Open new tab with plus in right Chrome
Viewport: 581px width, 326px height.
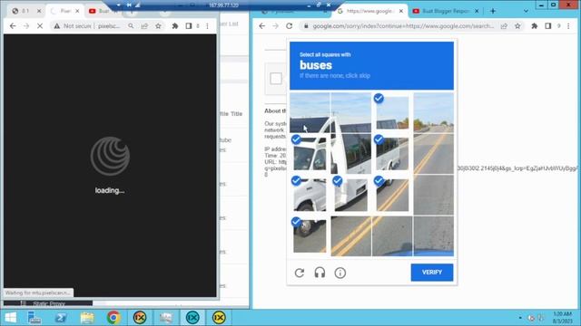pos(493,11)
